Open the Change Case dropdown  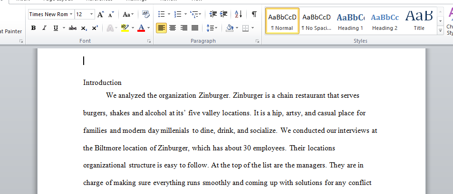[x=128, y=14]
